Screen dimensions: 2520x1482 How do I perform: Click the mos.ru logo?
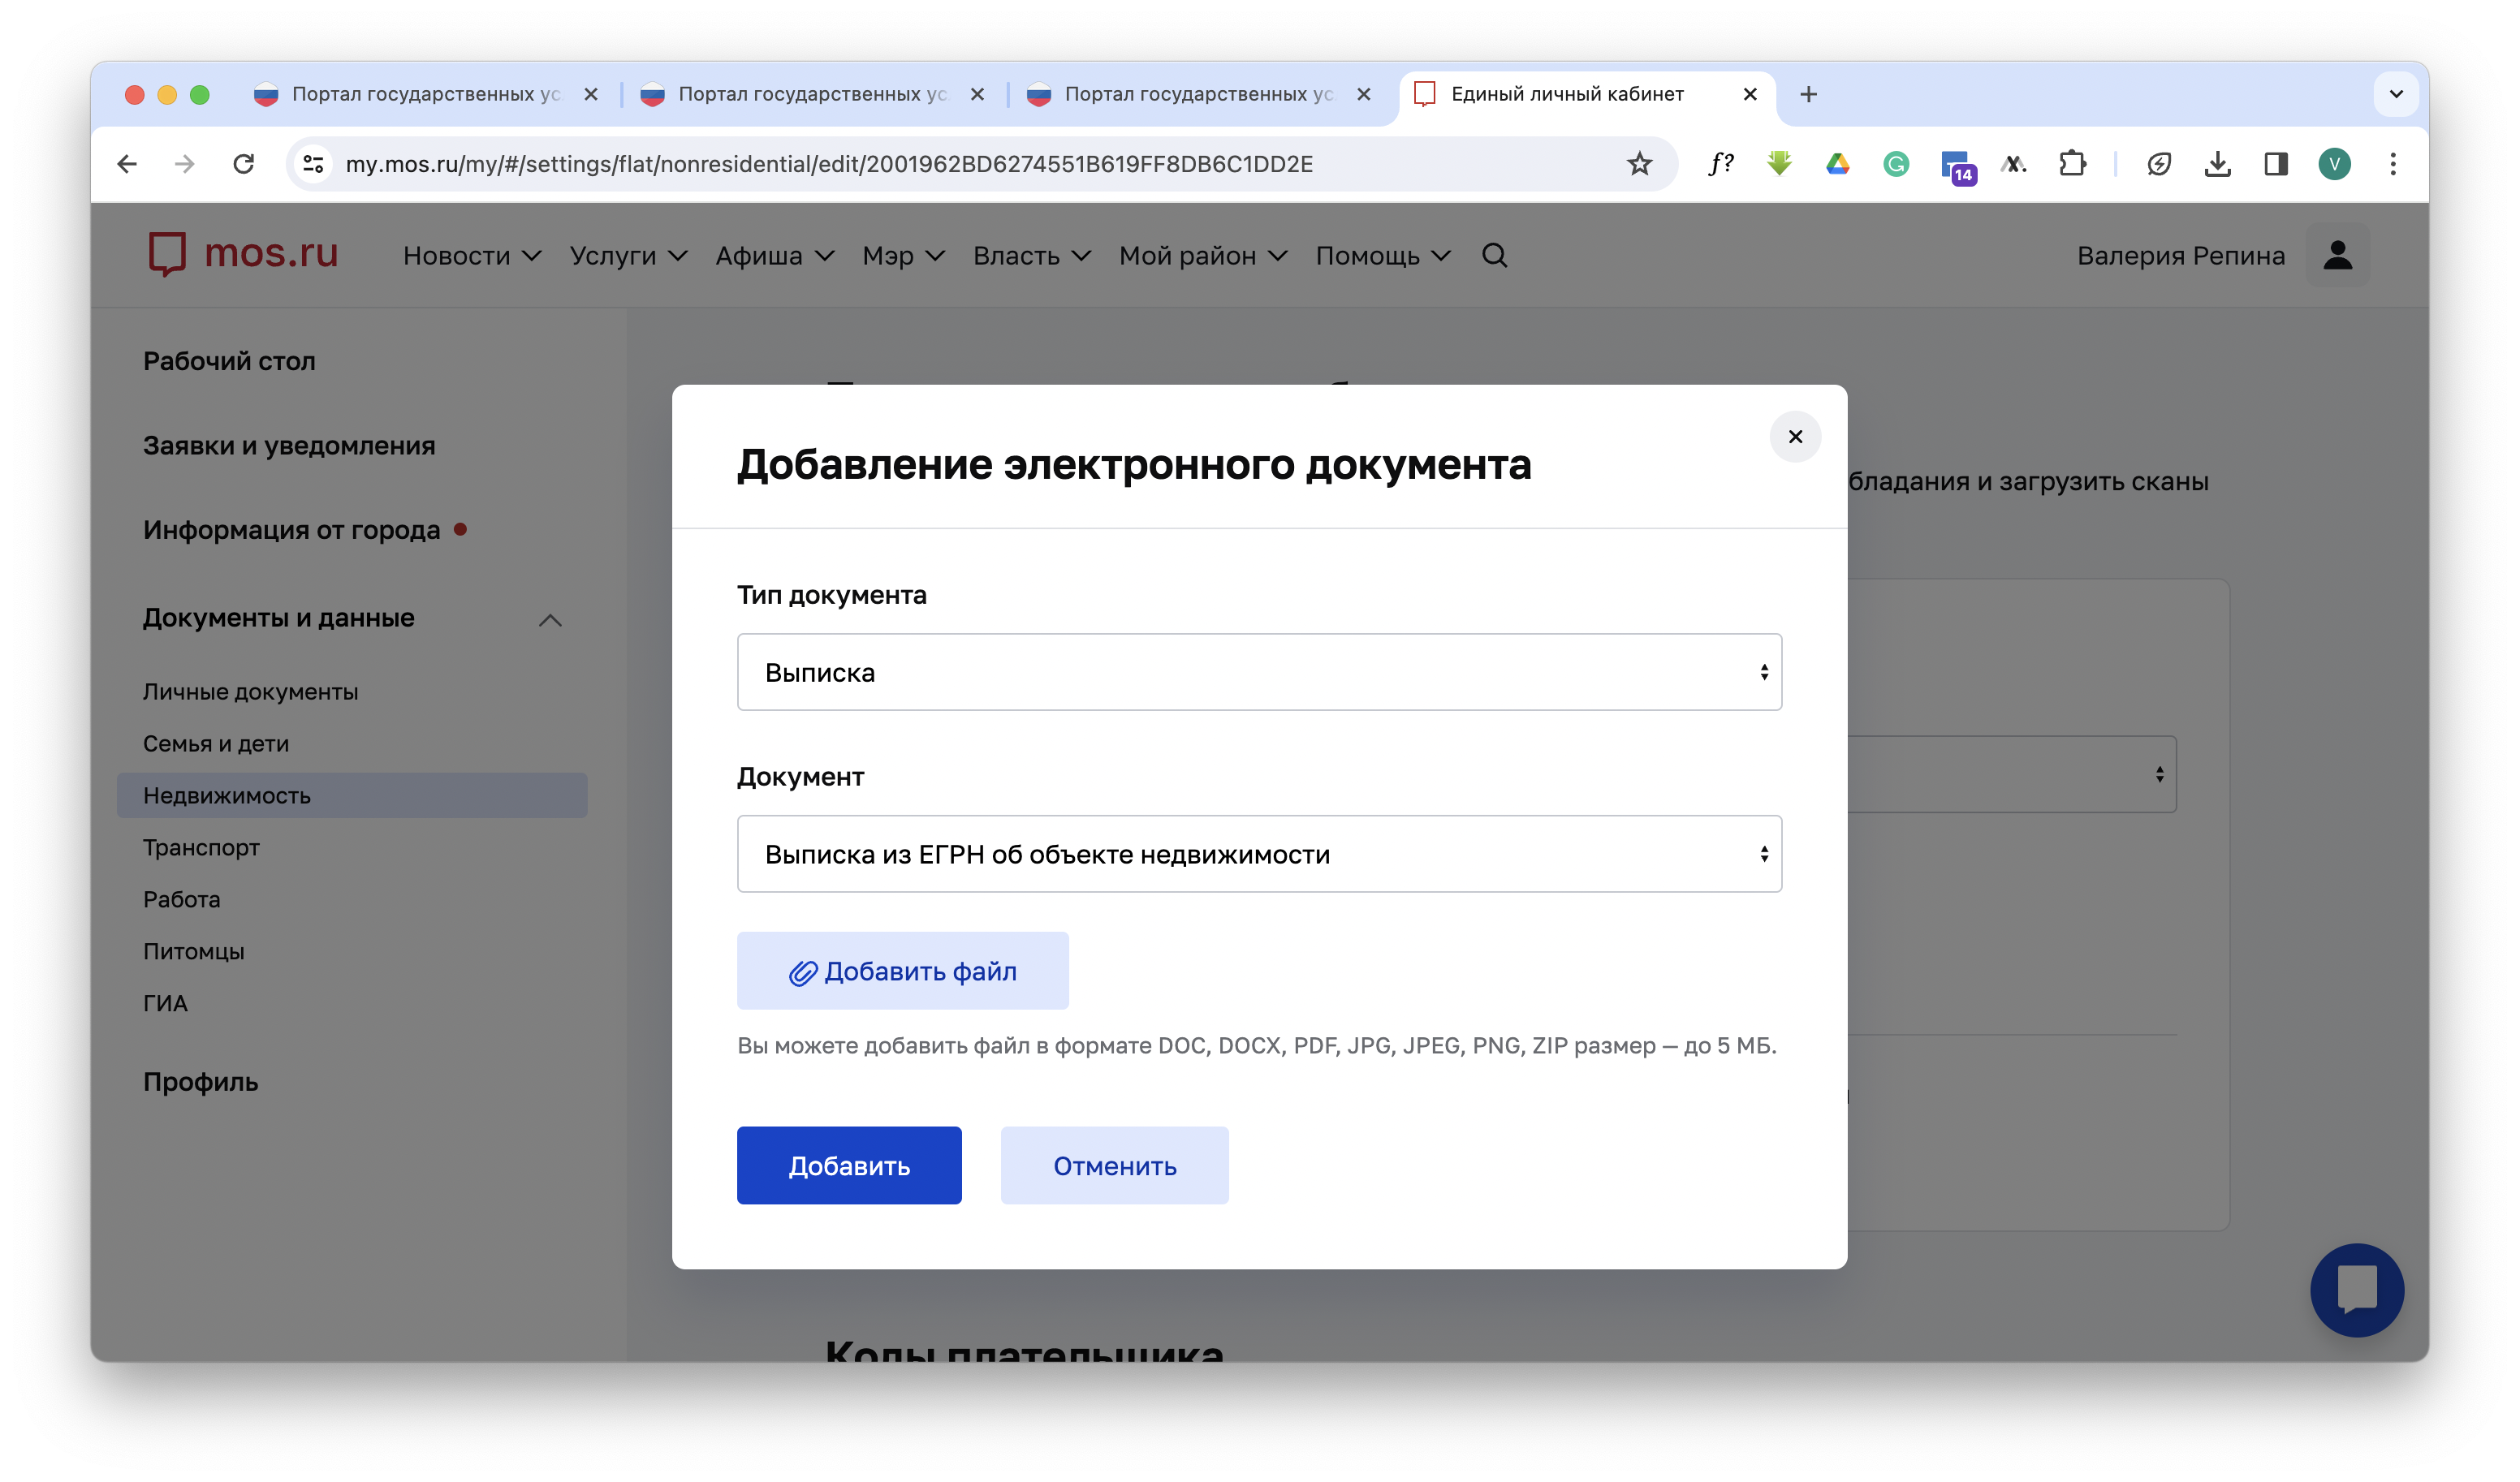tap(243, 254)
